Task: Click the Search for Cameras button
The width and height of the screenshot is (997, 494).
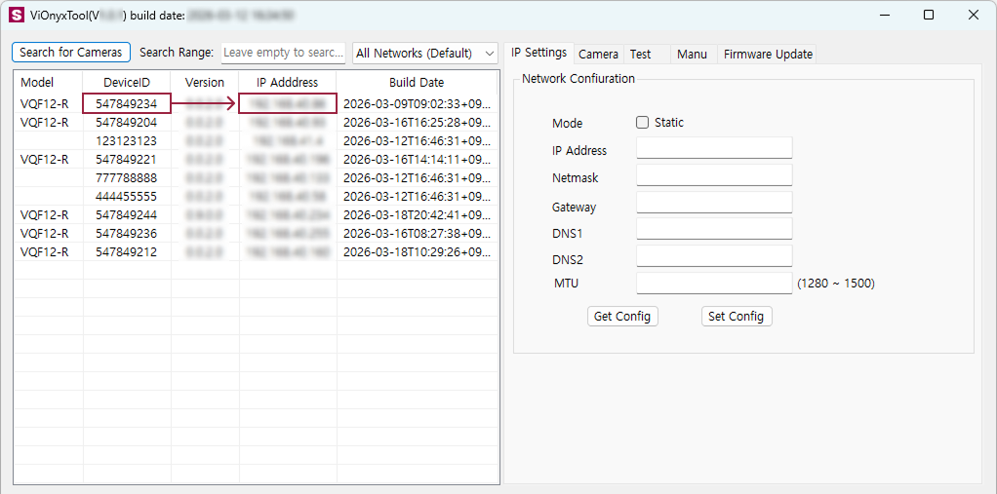Action: coord(71,53)
